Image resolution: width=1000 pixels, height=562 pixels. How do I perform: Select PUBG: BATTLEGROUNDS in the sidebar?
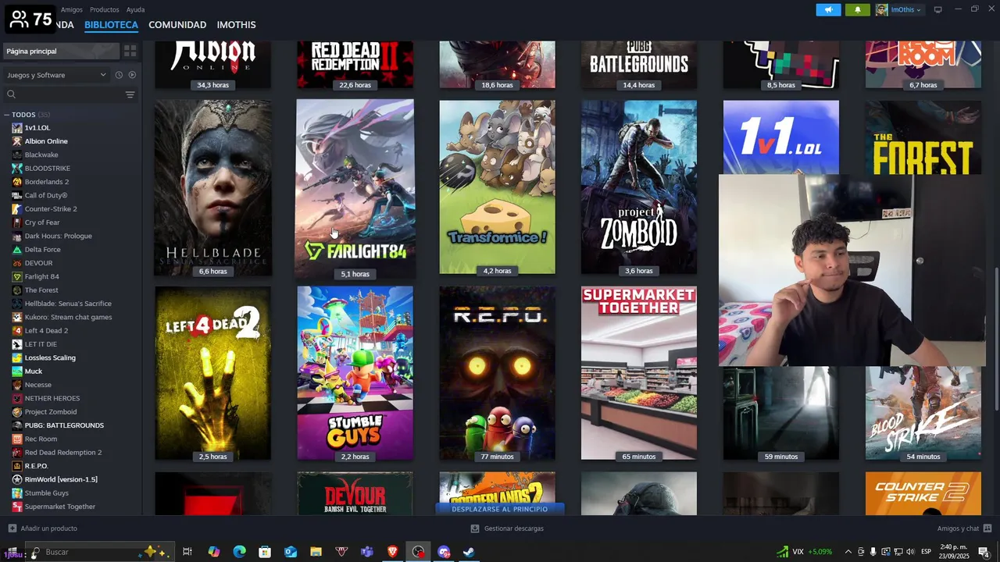tap(64, 425)
